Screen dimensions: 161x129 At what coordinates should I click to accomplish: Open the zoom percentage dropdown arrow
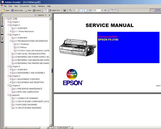[102, 10]
